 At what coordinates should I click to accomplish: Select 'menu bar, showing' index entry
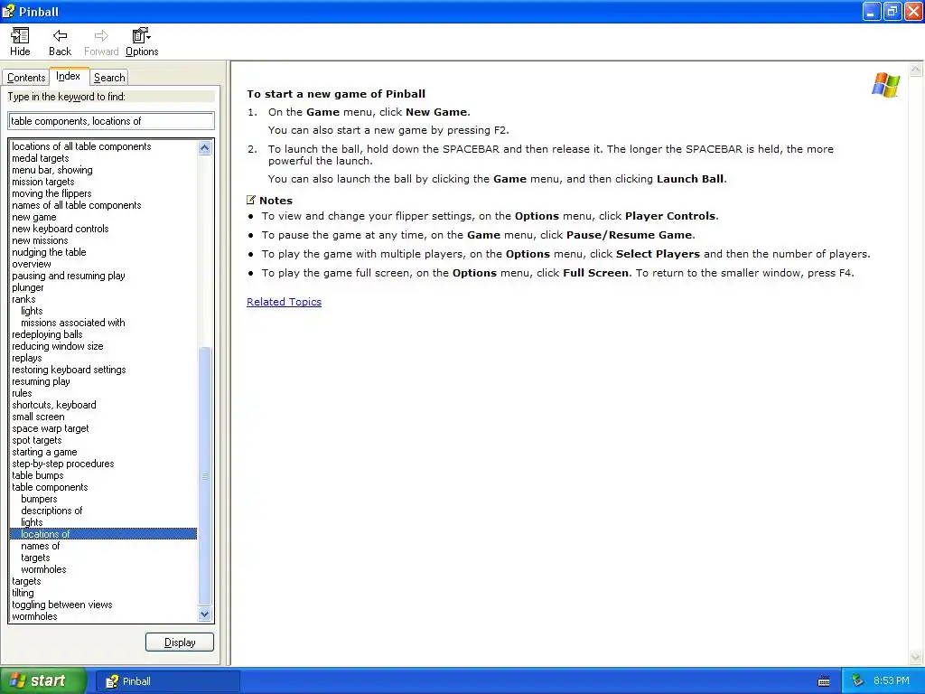51,170
